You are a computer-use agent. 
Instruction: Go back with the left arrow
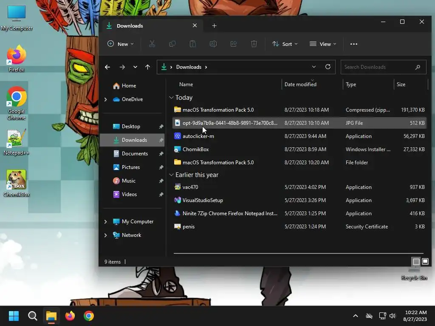(107, 67)
